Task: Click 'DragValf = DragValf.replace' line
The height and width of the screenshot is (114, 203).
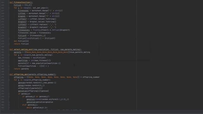Action: click(x=37, y=27)
